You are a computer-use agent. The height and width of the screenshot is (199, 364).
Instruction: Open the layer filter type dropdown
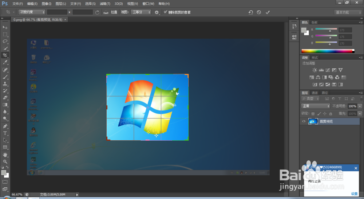coord(310,99)
